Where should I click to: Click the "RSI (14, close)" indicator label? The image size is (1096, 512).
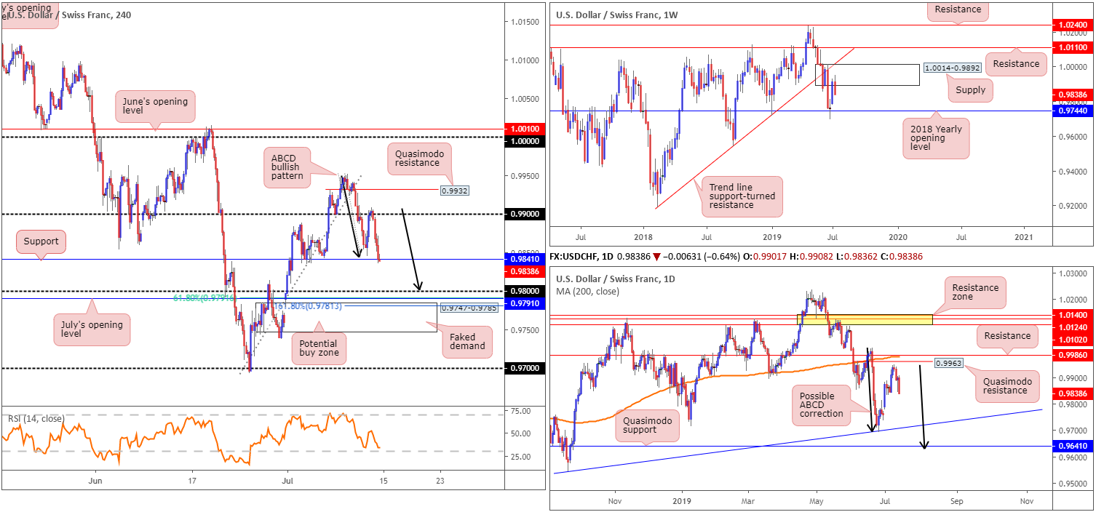pyautogui.click(x=35, y=419)
